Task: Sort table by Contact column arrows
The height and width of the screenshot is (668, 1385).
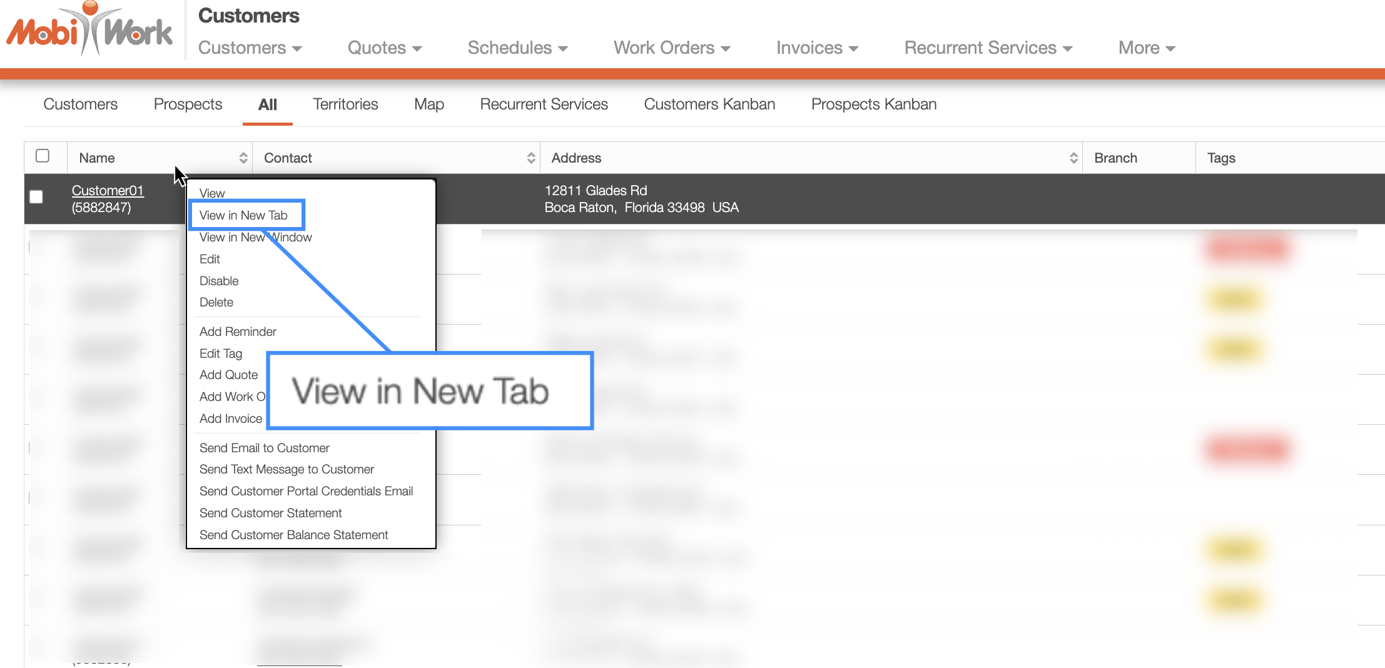Action: 531,158
